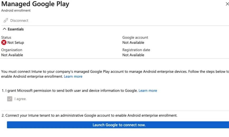The width and height of the screenshot is (229, 137).
Task: Click the Managed Google Play title
Action: point(35,4)
